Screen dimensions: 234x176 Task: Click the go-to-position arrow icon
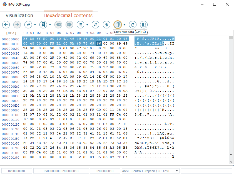tap(28, 25)
